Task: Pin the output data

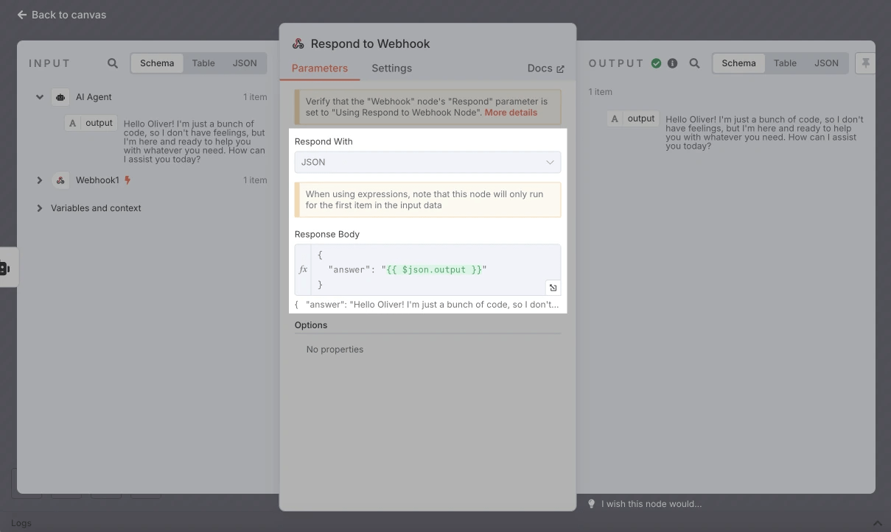Action: 865,63
